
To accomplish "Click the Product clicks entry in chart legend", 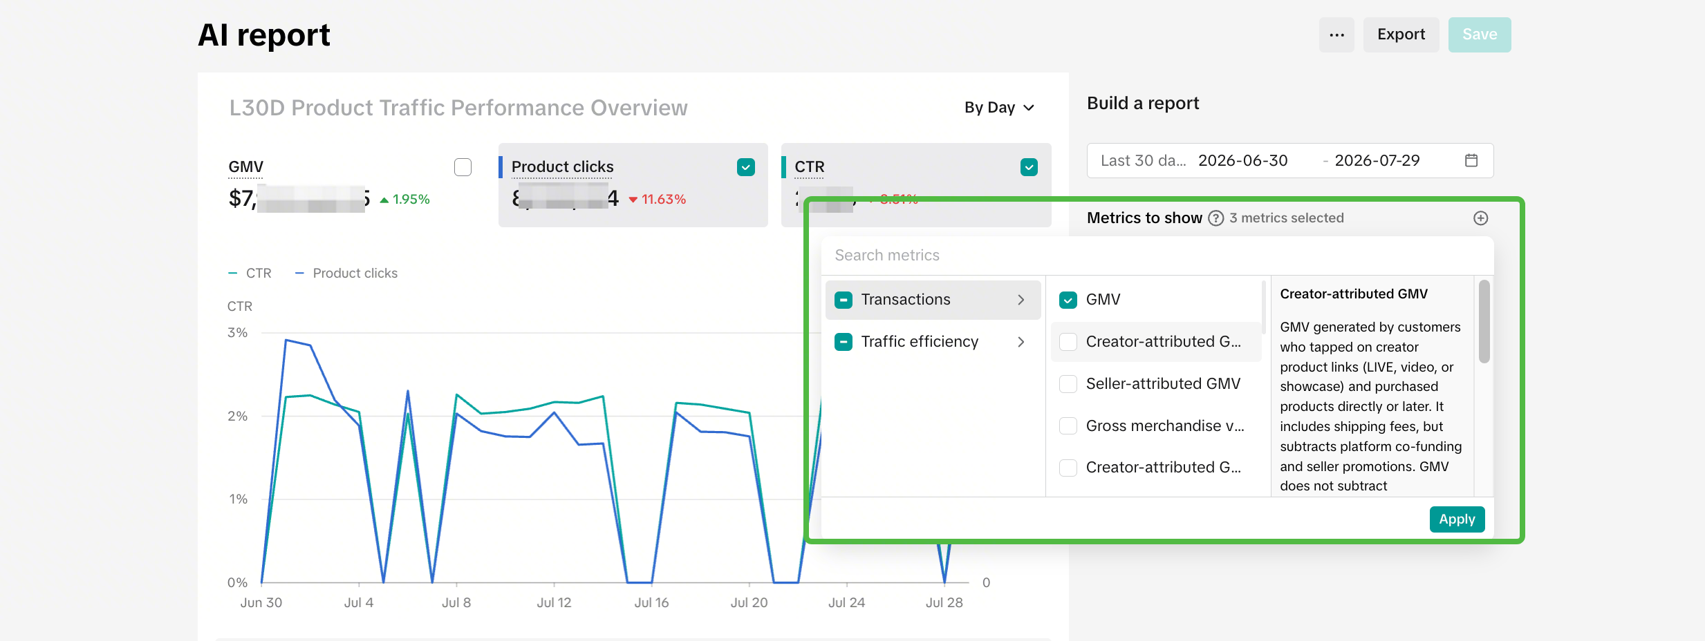I will pos(346,274).
